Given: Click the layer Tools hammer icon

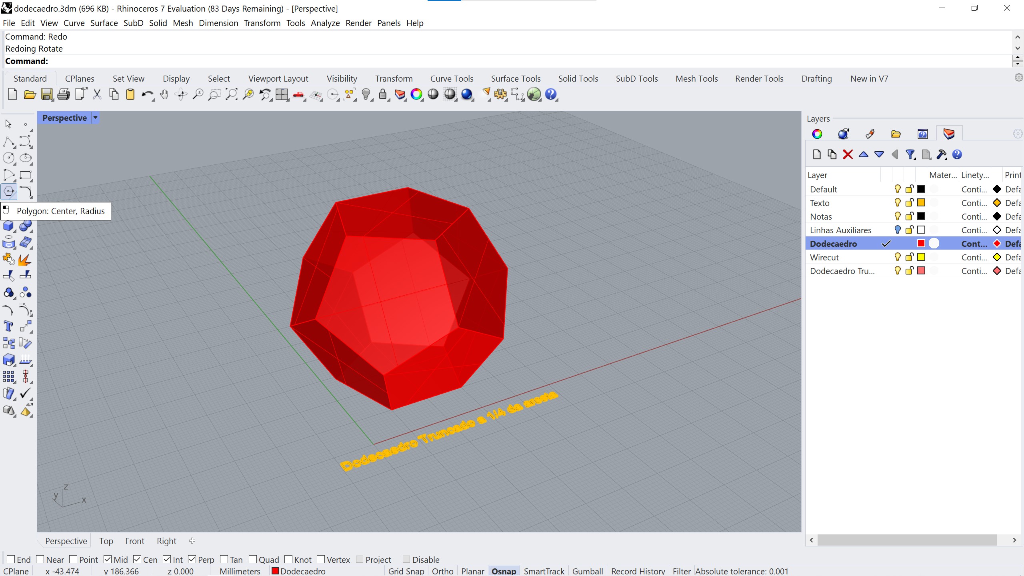Looking at the screenshot, I should point(941,154).
